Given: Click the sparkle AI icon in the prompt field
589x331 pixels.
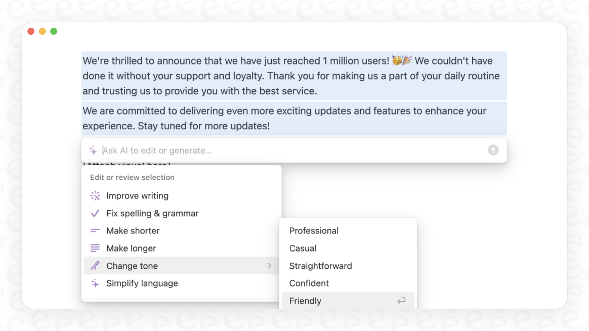Looking at the screenshot, I should tap(93, 150).
